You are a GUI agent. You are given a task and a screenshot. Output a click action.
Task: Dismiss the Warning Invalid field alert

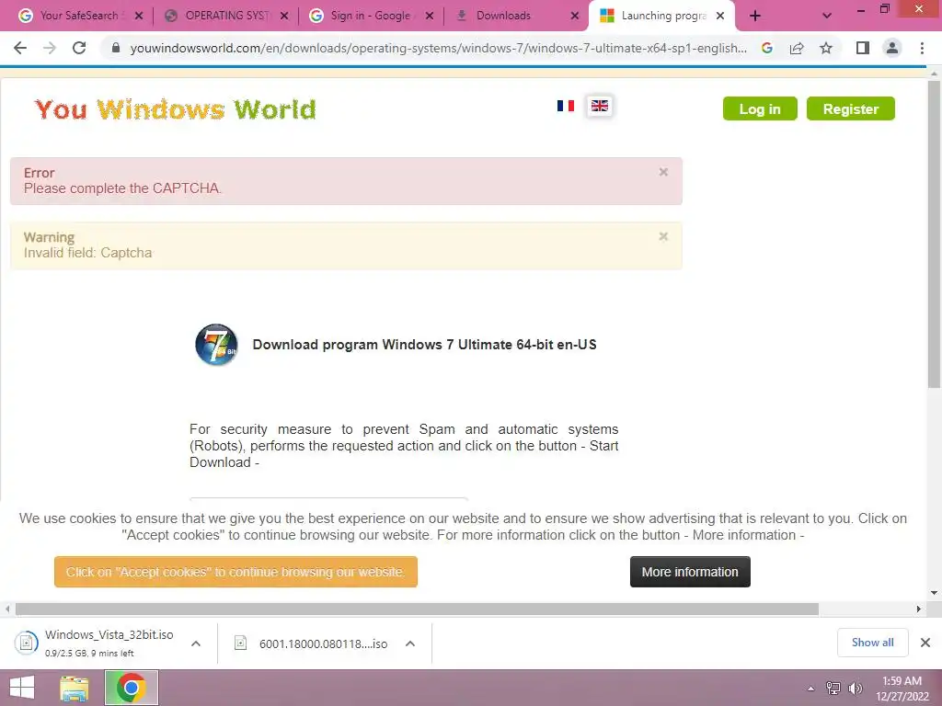pos(663,236)
